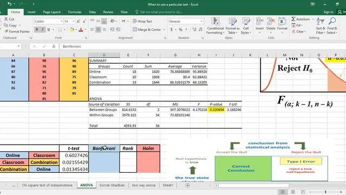Viewport: 346px width, 195px height.
Task: Decrease font size with small A icon
Action: point(84,21)
